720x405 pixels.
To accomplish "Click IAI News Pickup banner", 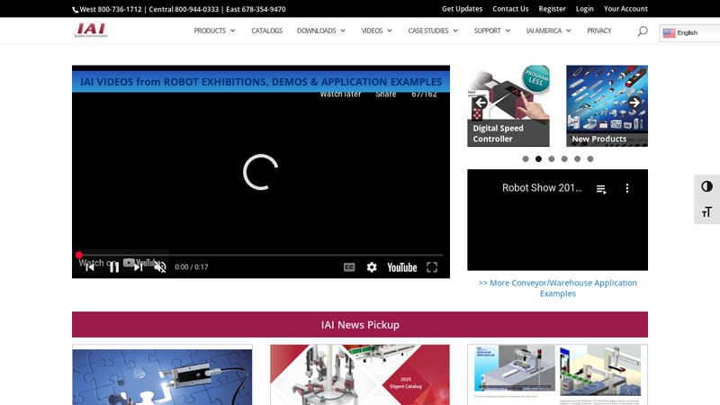I will point(360,325).
